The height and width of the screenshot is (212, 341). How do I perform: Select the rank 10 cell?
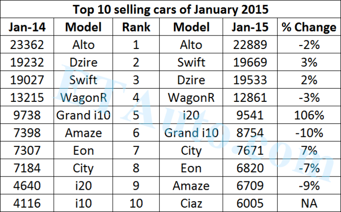(135, 203)
